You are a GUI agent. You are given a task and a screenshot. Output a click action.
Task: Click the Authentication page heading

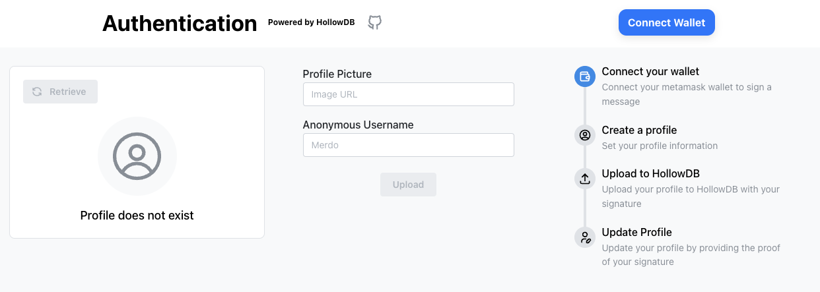(x=180, y=24)
